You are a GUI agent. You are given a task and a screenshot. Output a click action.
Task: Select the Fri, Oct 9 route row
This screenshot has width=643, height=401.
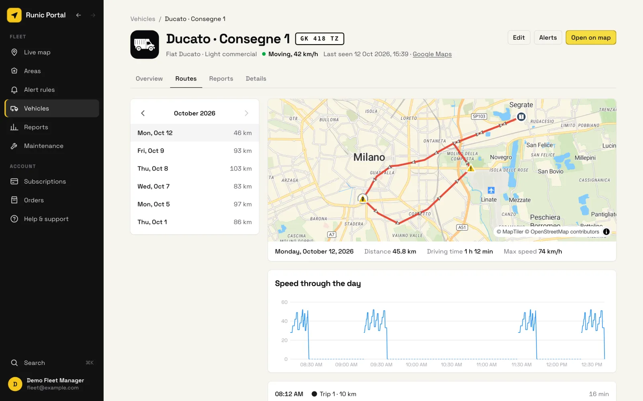[x=195, y=151]
